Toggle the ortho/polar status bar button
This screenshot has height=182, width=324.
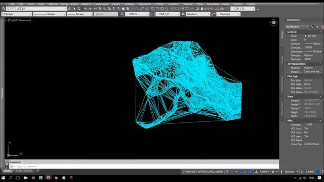coord(246,172)
